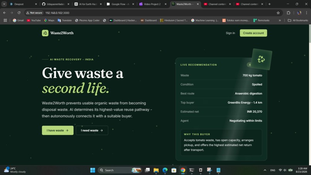Click the I need waste button
Viewport: 311px width, 175px height.
[92, 130]
